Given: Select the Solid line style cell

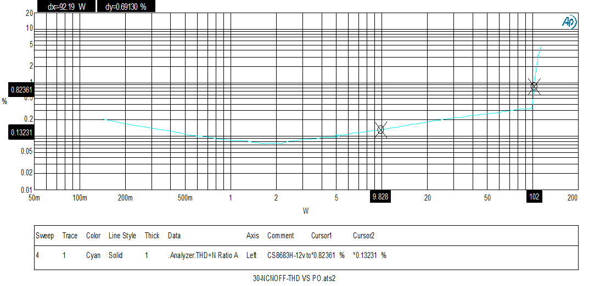Looking at the screenshot, I should [x=115, y=255].
